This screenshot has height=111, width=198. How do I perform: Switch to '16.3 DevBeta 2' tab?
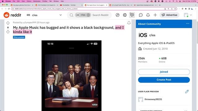[x=47, y=5]
